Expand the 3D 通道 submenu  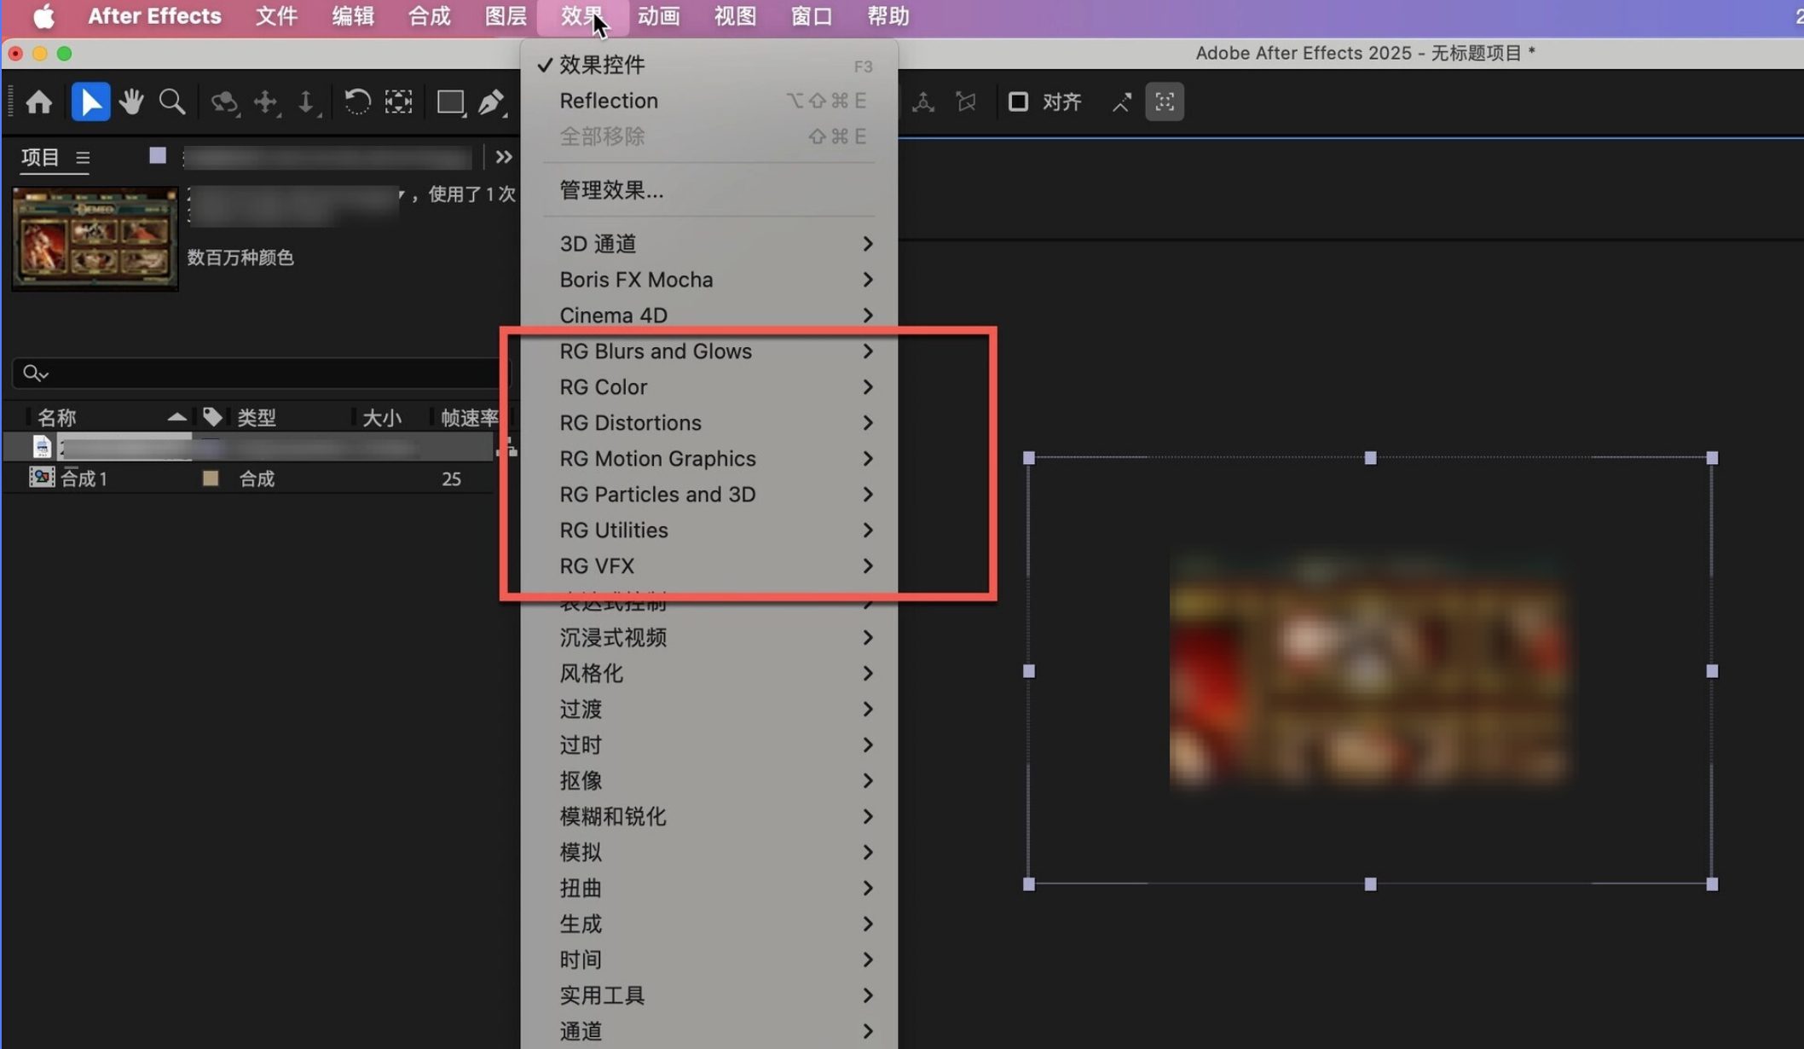click(708, 244)
